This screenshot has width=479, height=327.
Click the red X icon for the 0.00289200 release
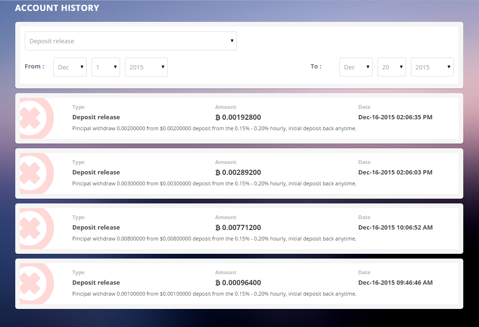tap(32, 173)
